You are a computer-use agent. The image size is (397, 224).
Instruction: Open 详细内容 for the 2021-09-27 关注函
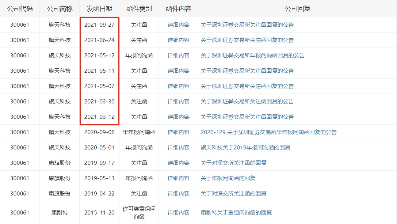178,25
